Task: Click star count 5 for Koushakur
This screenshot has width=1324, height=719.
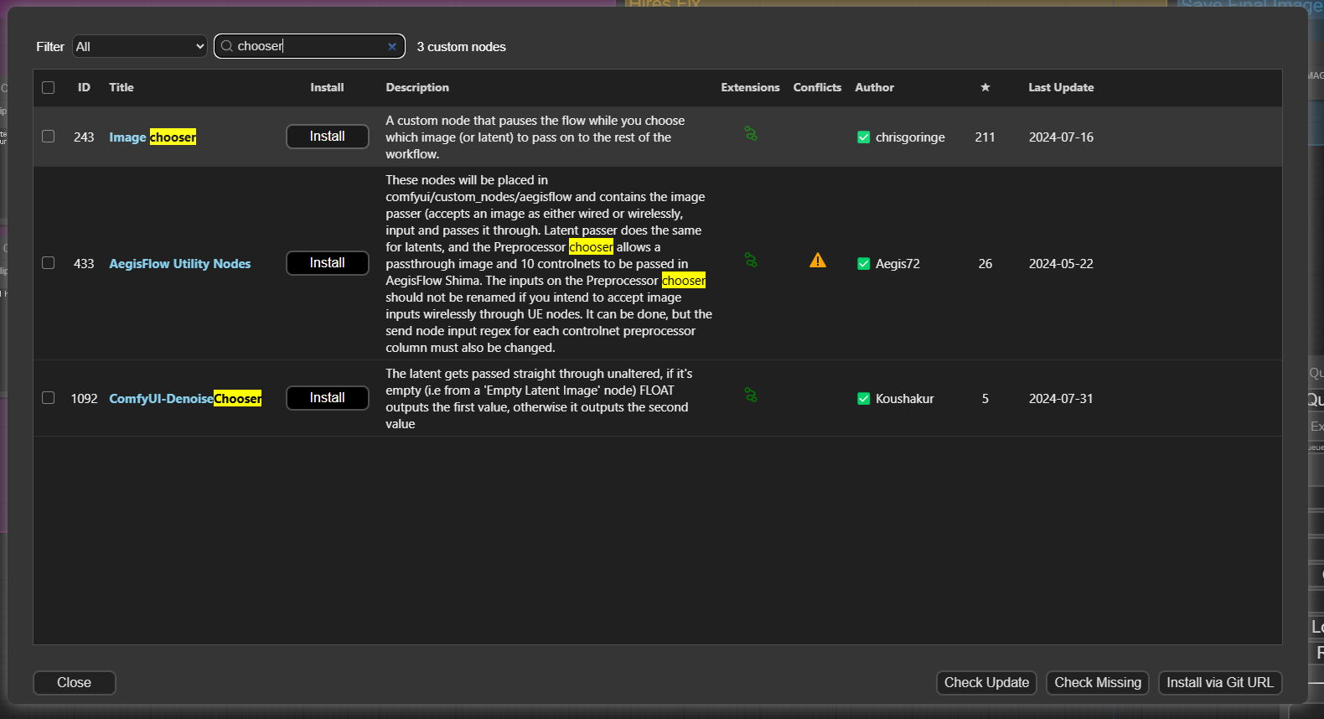Action: (985, 399)
